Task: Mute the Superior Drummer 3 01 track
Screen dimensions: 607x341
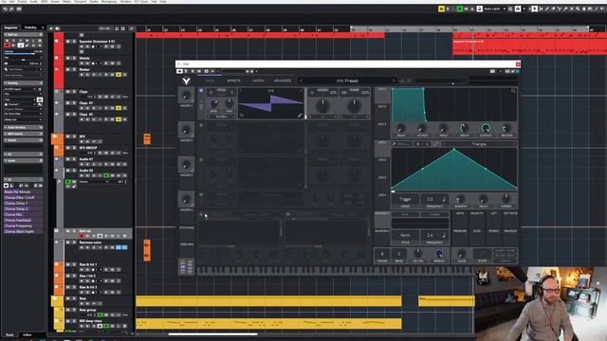Action: (67, 42)
